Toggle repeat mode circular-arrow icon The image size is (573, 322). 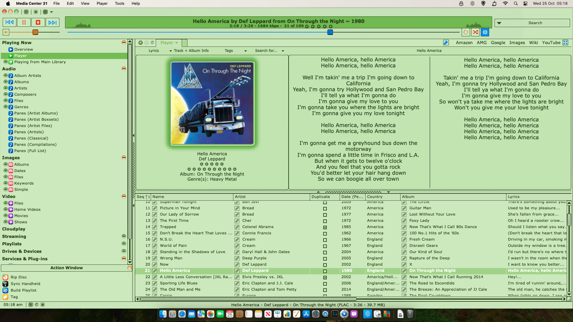(x=466, y=32)
